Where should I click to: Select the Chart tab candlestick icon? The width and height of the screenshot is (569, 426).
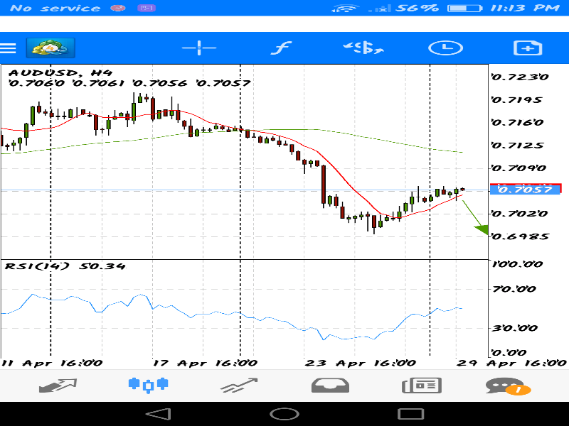148,385
